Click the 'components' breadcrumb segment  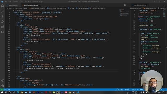pos(18,8)
